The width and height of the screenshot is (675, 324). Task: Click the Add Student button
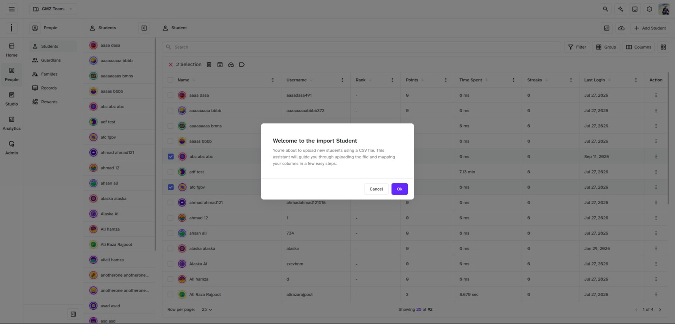pyautogui.click(x=650, y=28)
